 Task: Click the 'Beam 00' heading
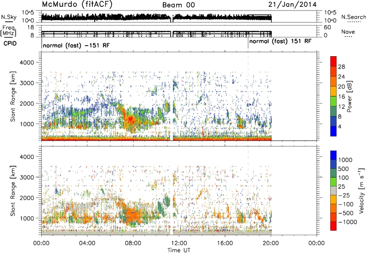pyautogui.click(x=178, y=5)
